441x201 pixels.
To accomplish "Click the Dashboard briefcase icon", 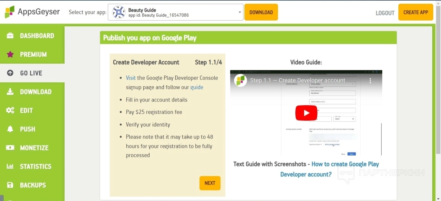I will pyautogui.click(x=10, y=36).
